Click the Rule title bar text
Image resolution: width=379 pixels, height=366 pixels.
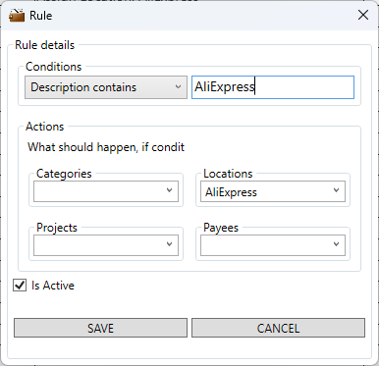click(41, 16)
